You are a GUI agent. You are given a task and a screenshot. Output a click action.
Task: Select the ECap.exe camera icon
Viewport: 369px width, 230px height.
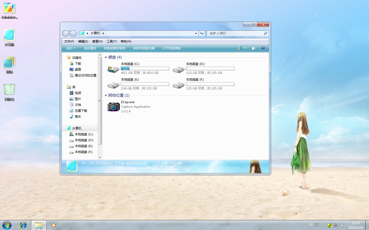point(113,106)
